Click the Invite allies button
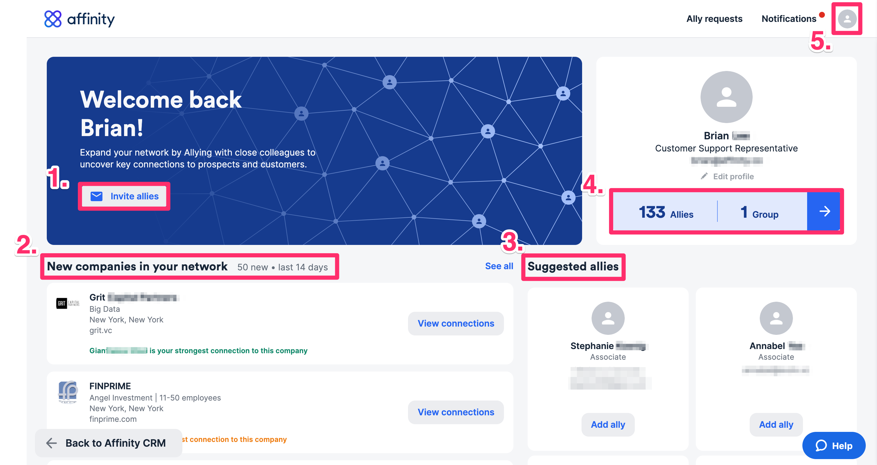 point(124,196)
